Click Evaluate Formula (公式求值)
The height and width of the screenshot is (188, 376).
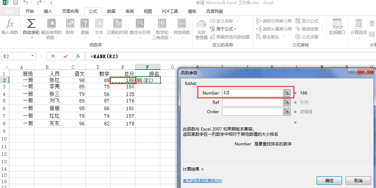tap(307, 37)
